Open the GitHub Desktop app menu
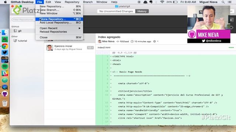The width and height of the screenshot is (236, 132). pos(22,2)
